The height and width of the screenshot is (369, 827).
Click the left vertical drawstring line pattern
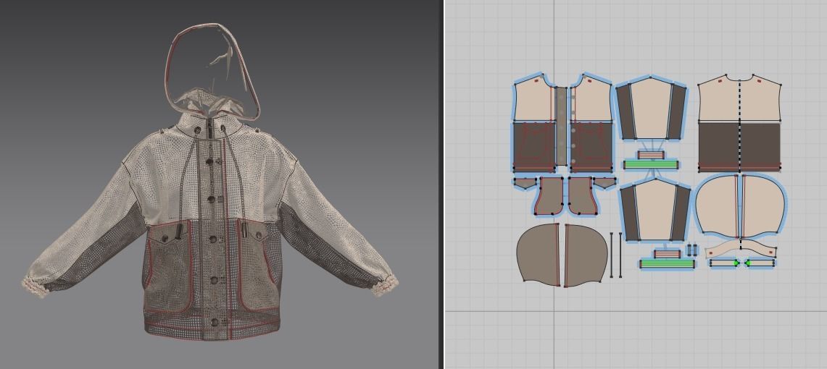(612, 255)
